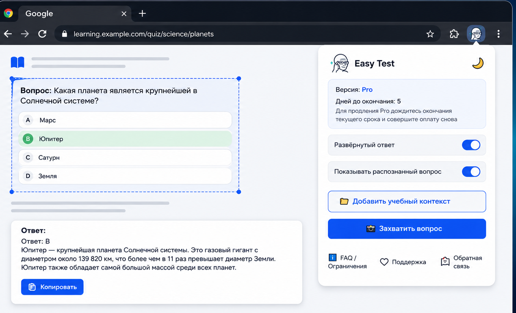The width and height of the screenshot is (516, 313).
Task: Close the Google tab
Action: coord(124,14)
